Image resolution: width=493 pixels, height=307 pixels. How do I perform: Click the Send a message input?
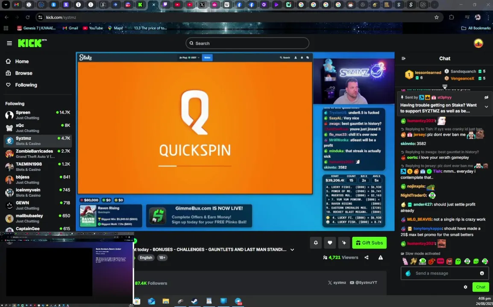coord(445,273)
